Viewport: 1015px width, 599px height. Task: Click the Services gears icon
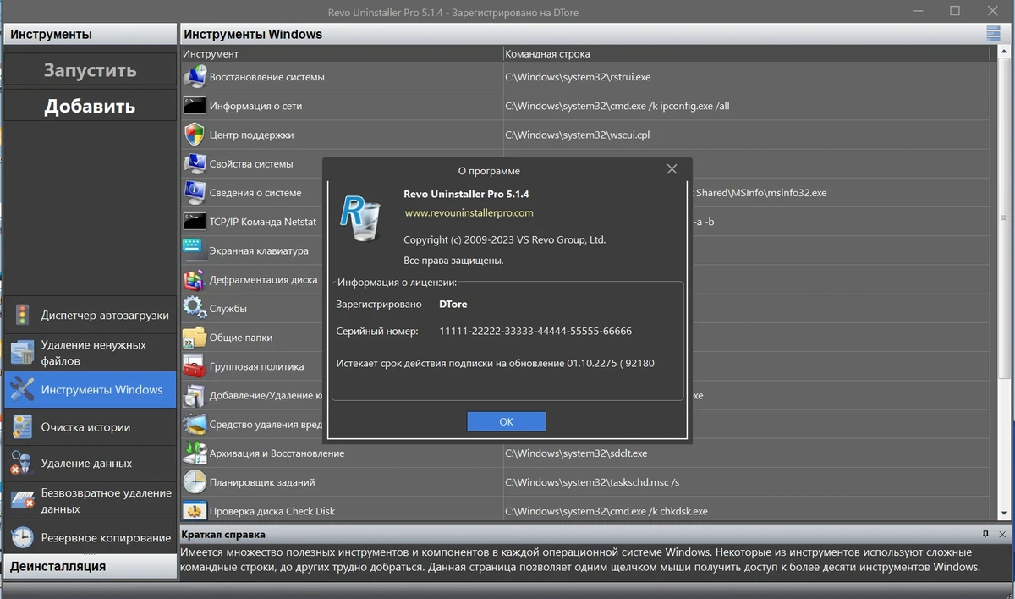coord(195,308)
